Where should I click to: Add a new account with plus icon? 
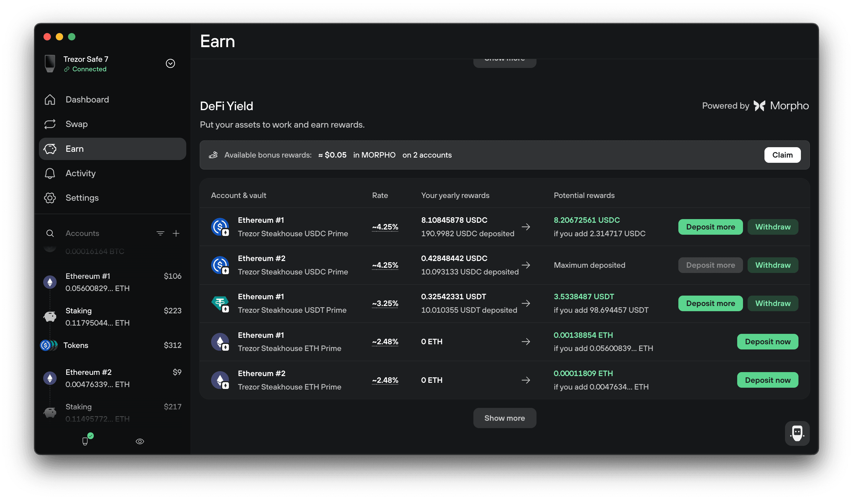click(x=176, y=233)
